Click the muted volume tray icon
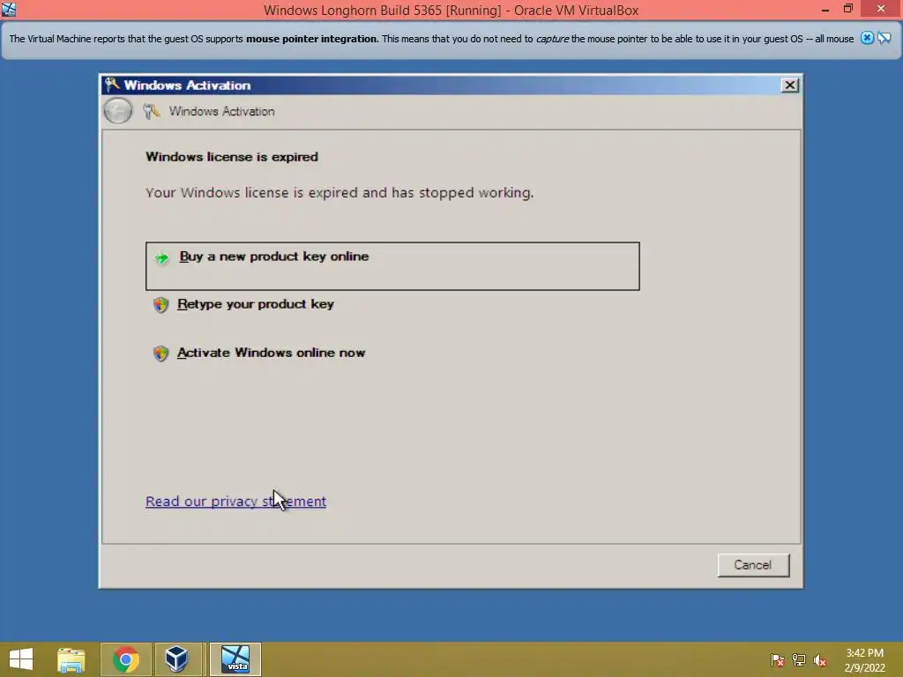This screenshot has width=903, height=677. (x=819, y=659)
